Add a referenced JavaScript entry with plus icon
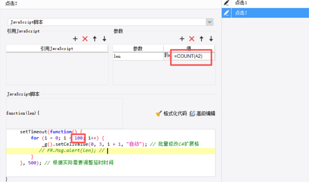 (75, 39)
